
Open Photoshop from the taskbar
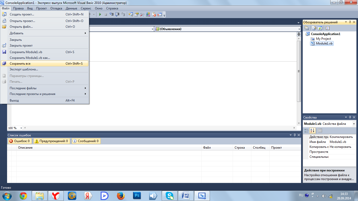137,196
